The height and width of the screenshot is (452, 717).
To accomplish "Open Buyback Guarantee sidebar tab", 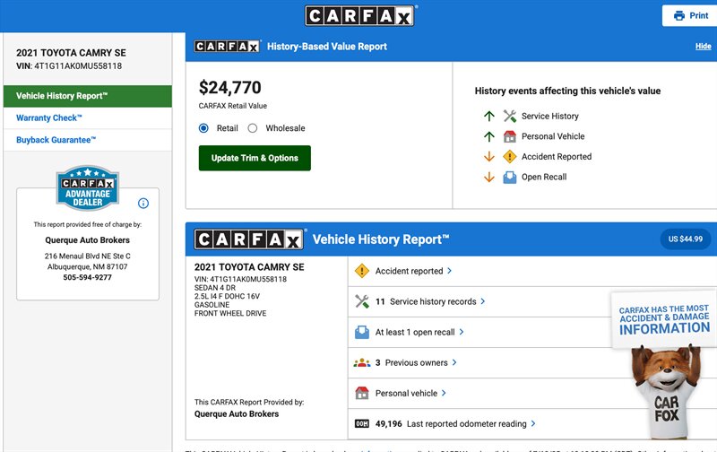I will click(x=88, y=140).
